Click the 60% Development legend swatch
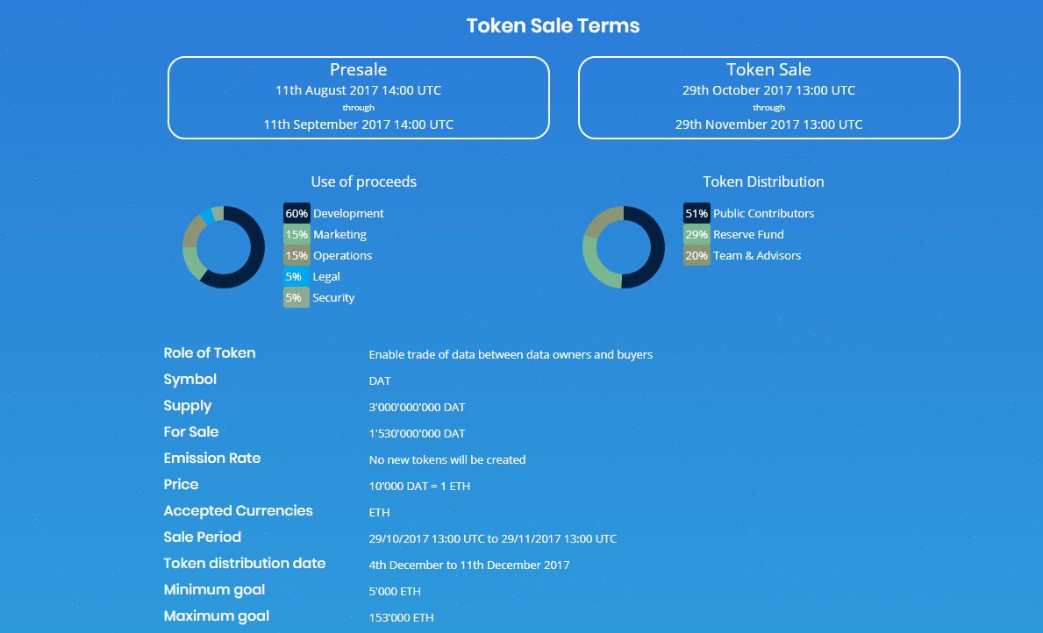Image resolution: width=1043 pixels, height=633 pixels. pyautogui.click(x=296, y=213)
